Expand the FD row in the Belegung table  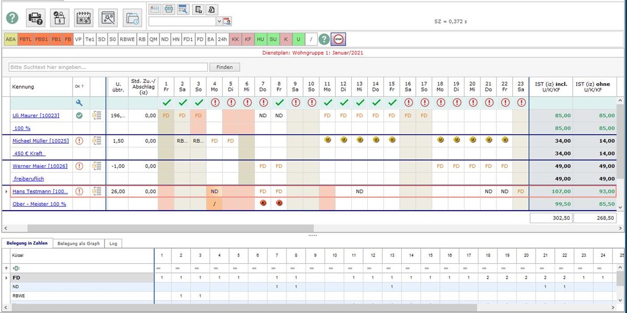click(6, 277)
